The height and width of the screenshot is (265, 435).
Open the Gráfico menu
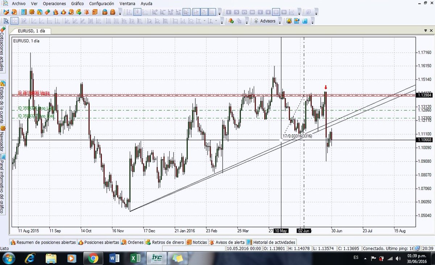pyautogui.click(x=77, y=4)
